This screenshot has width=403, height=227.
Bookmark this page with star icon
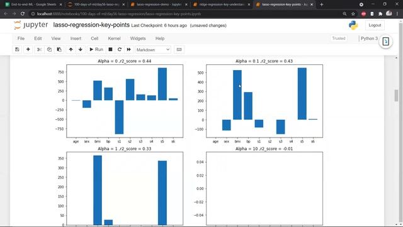(353, 14)
